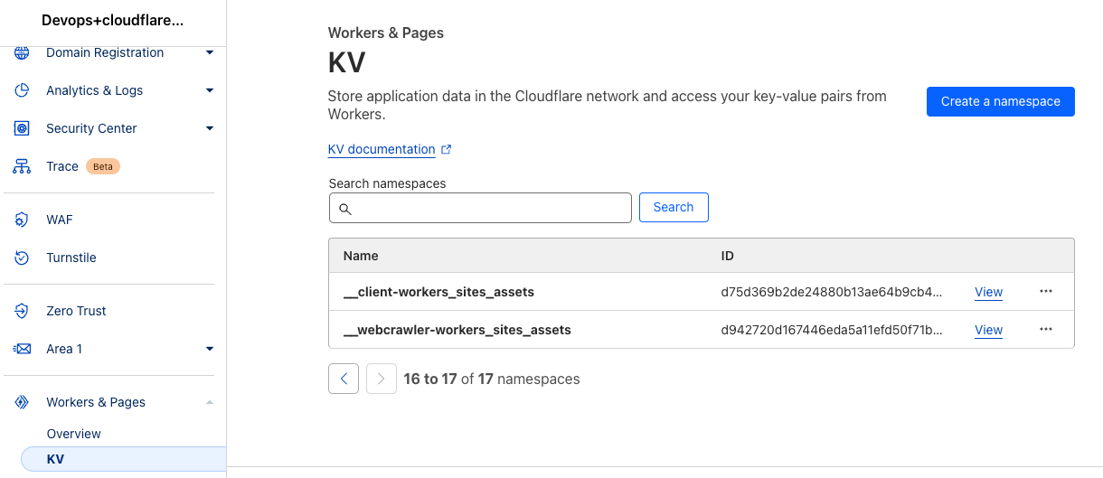Open the Overview item under Workers & Pages
This screenshot has height=478, width=1103.
click(74, 434)
